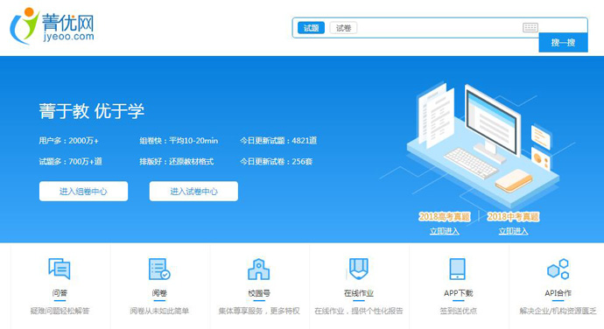The width and height of the screenshot is (604, 329).
Task: Click the 集体尊享服务，更多特权 description
Action: click(259, 311)
